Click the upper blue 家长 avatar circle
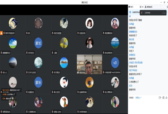 click(38, 43)
